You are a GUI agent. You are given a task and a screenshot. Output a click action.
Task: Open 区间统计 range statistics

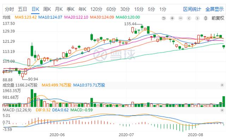point(192,9)
